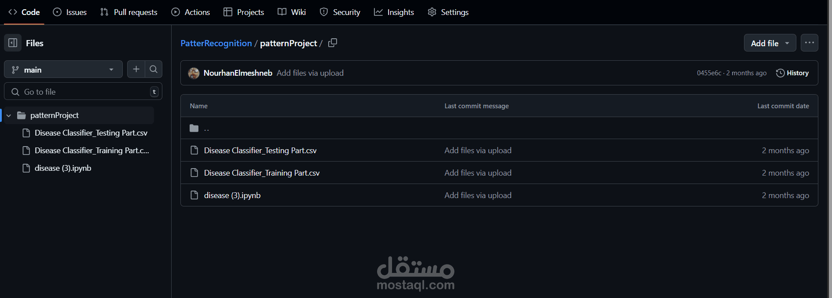Open commit hash 0455e6c
Screen dimensions: 832x298
(709, 73)
